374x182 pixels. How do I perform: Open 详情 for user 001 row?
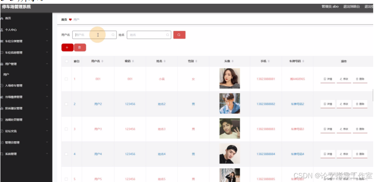point(328,79)
